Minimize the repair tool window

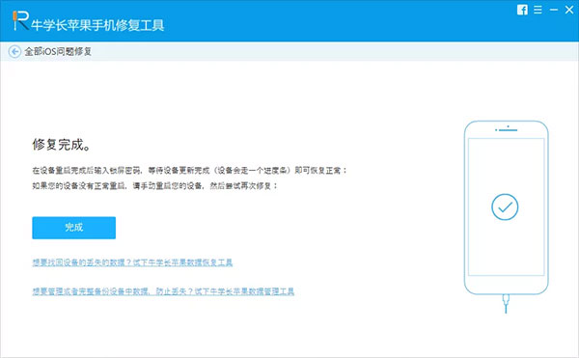pyautogui.click(x=554, y=10)
